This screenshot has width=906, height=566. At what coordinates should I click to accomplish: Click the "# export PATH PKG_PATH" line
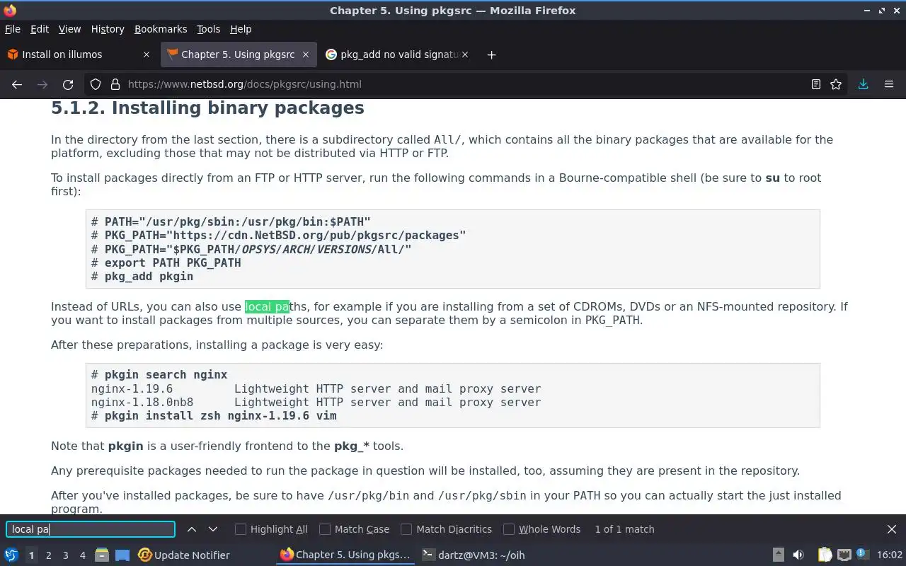point(166,262)
